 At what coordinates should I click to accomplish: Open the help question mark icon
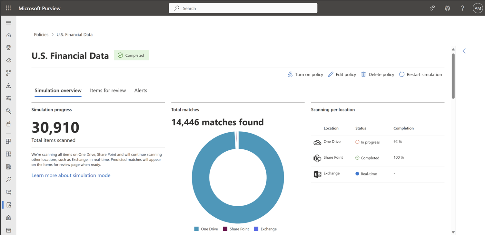click(x=462, y=8)
